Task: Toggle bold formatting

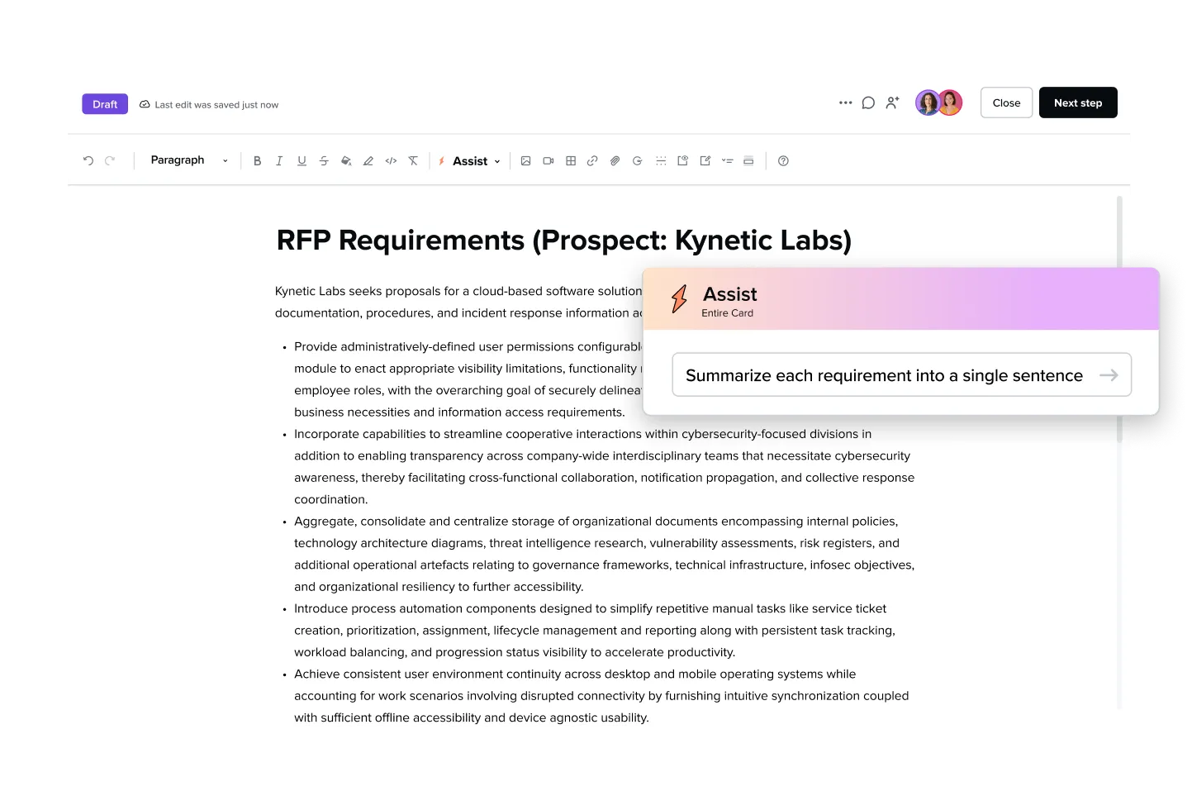Action: (257, 161)
